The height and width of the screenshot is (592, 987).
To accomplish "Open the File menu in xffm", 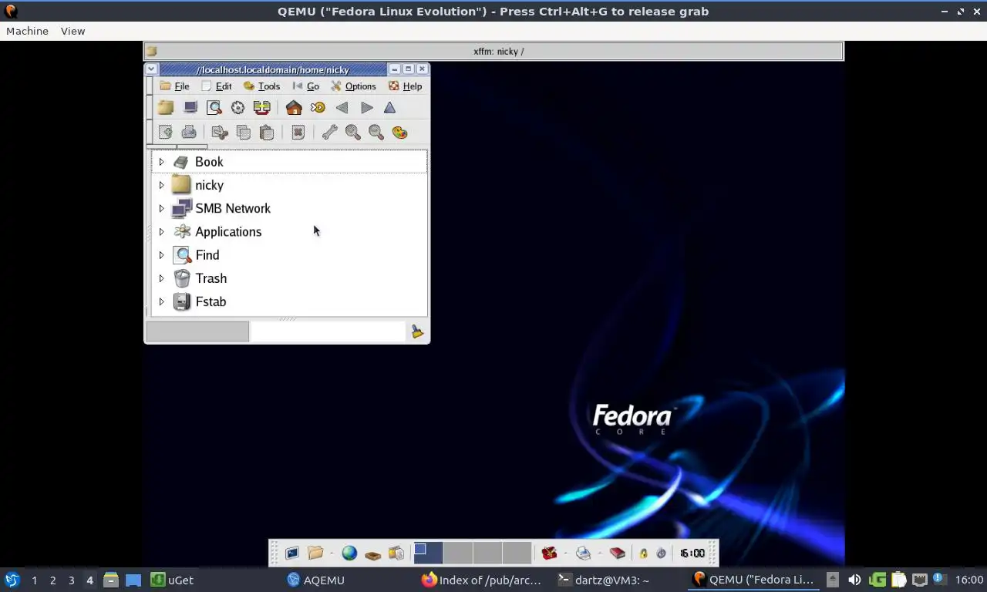I will click(174, 86).
